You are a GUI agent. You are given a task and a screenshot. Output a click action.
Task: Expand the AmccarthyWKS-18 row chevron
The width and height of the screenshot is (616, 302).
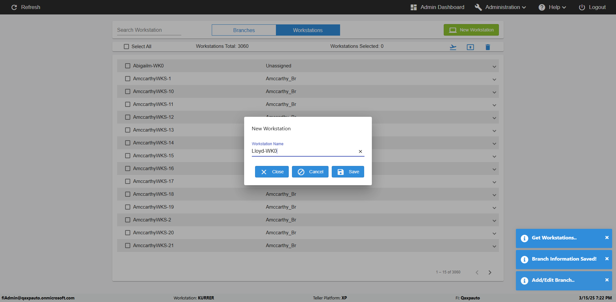(x=494, y=195)
